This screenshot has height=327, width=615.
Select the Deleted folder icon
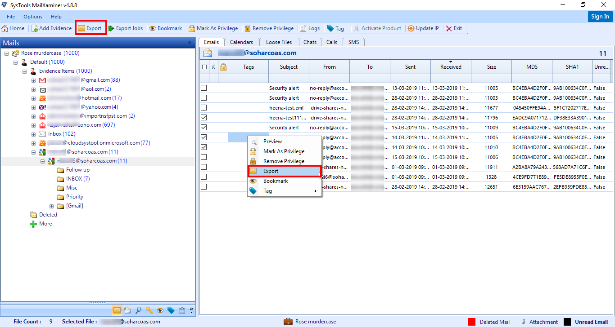33,215
